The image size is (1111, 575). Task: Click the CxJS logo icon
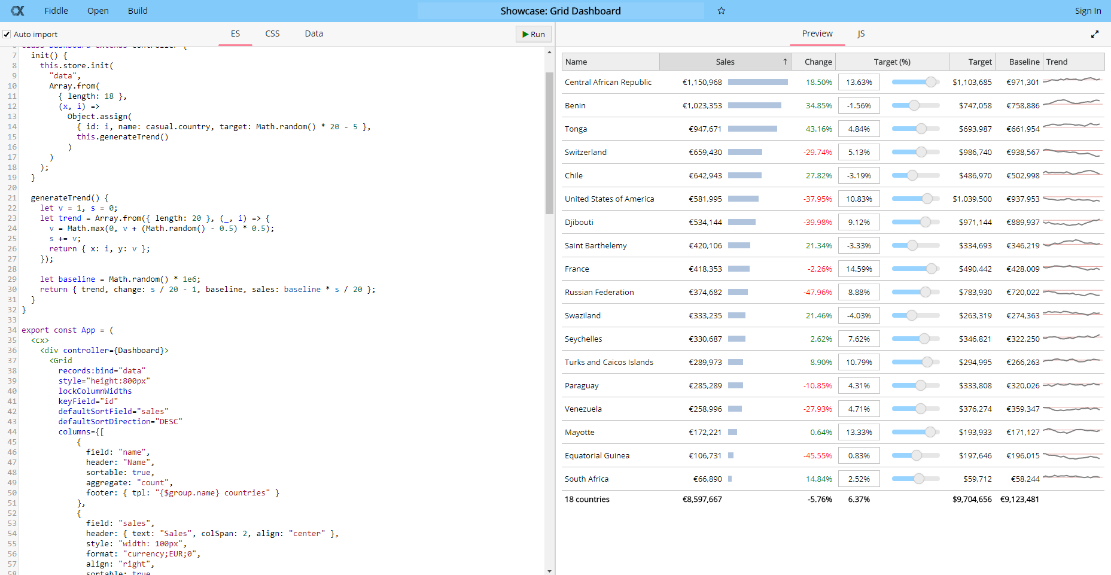tap(17, 11)
